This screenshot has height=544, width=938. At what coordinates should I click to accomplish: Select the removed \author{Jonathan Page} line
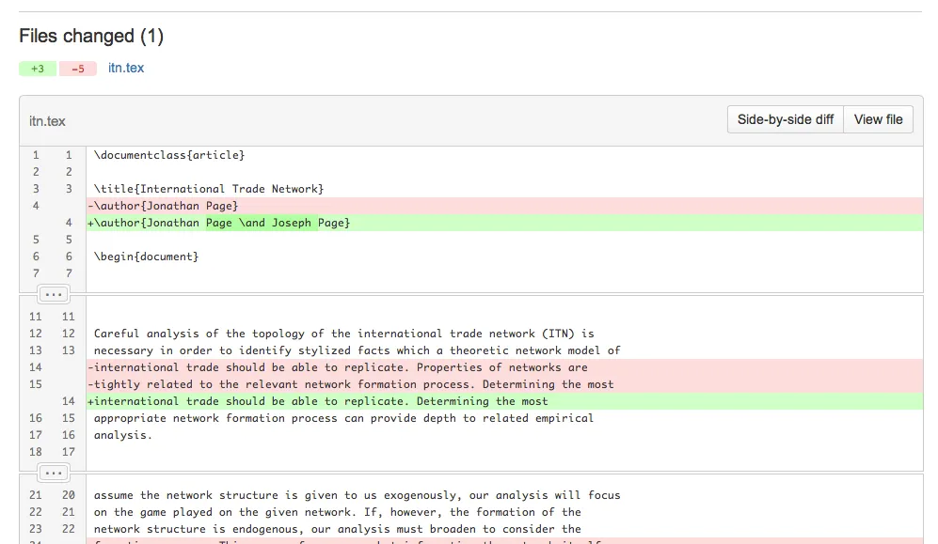pos(166,206)
